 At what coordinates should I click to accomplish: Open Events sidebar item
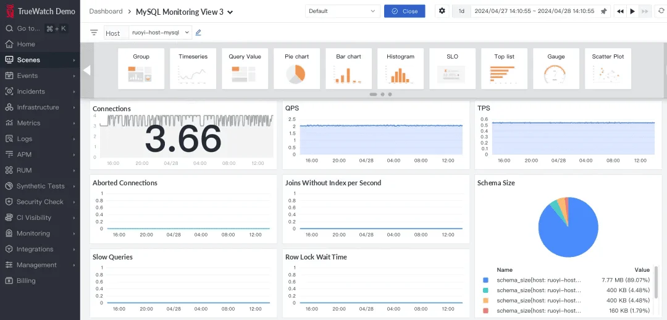(x=40, y=76)
